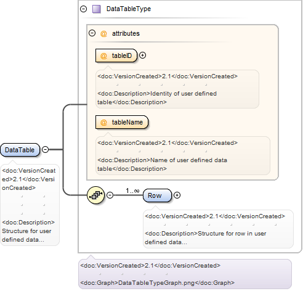
Task: Click the @ icon on tableID attribute
Action: (x=103, y=55)
